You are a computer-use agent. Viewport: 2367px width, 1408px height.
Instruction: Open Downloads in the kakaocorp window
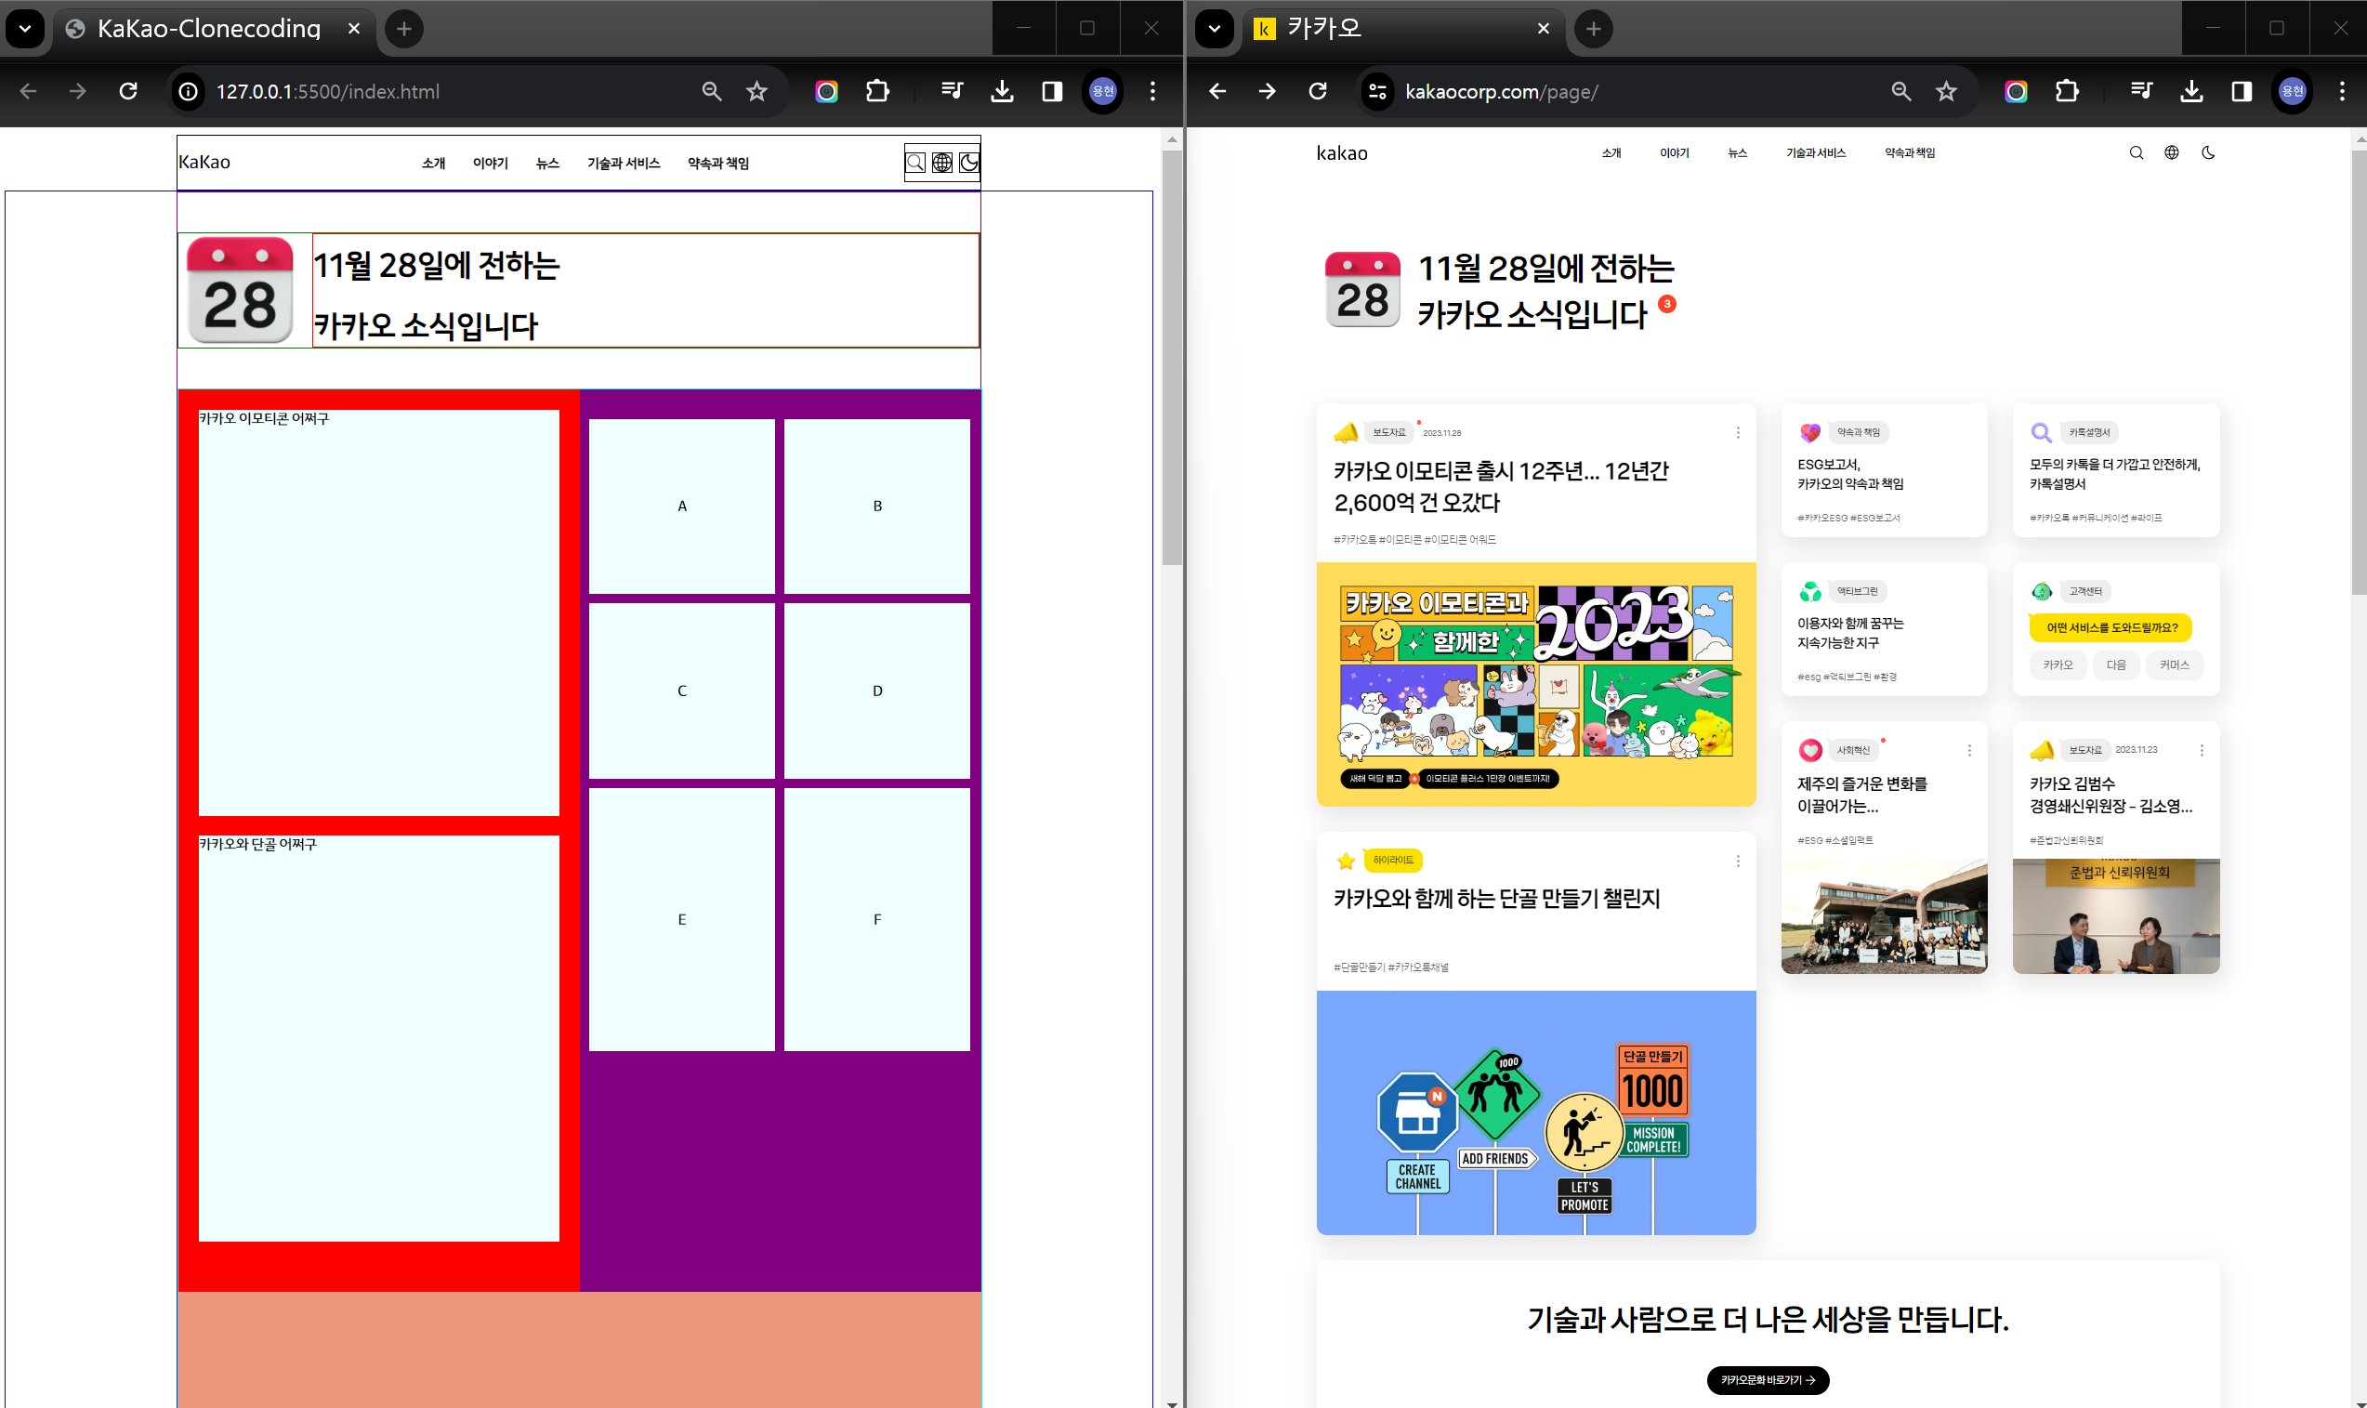coord(2191,91)
